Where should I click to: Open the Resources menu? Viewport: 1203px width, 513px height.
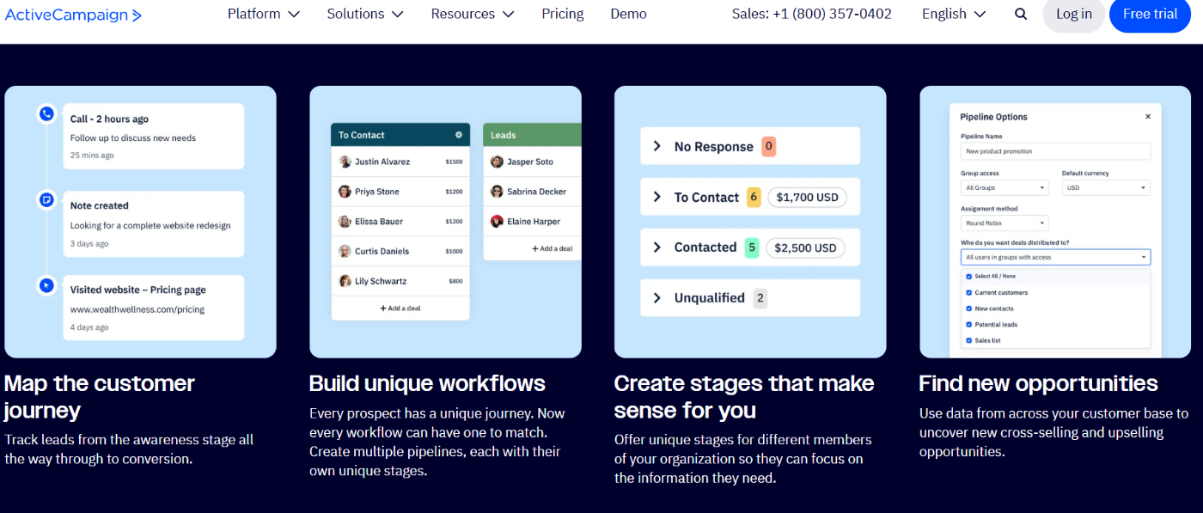[x=473, y=14]
